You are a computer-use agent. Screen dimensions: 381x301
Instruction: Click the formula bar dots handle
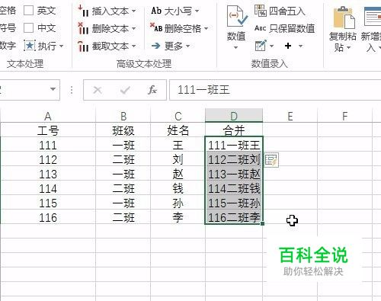pos(72,90)
